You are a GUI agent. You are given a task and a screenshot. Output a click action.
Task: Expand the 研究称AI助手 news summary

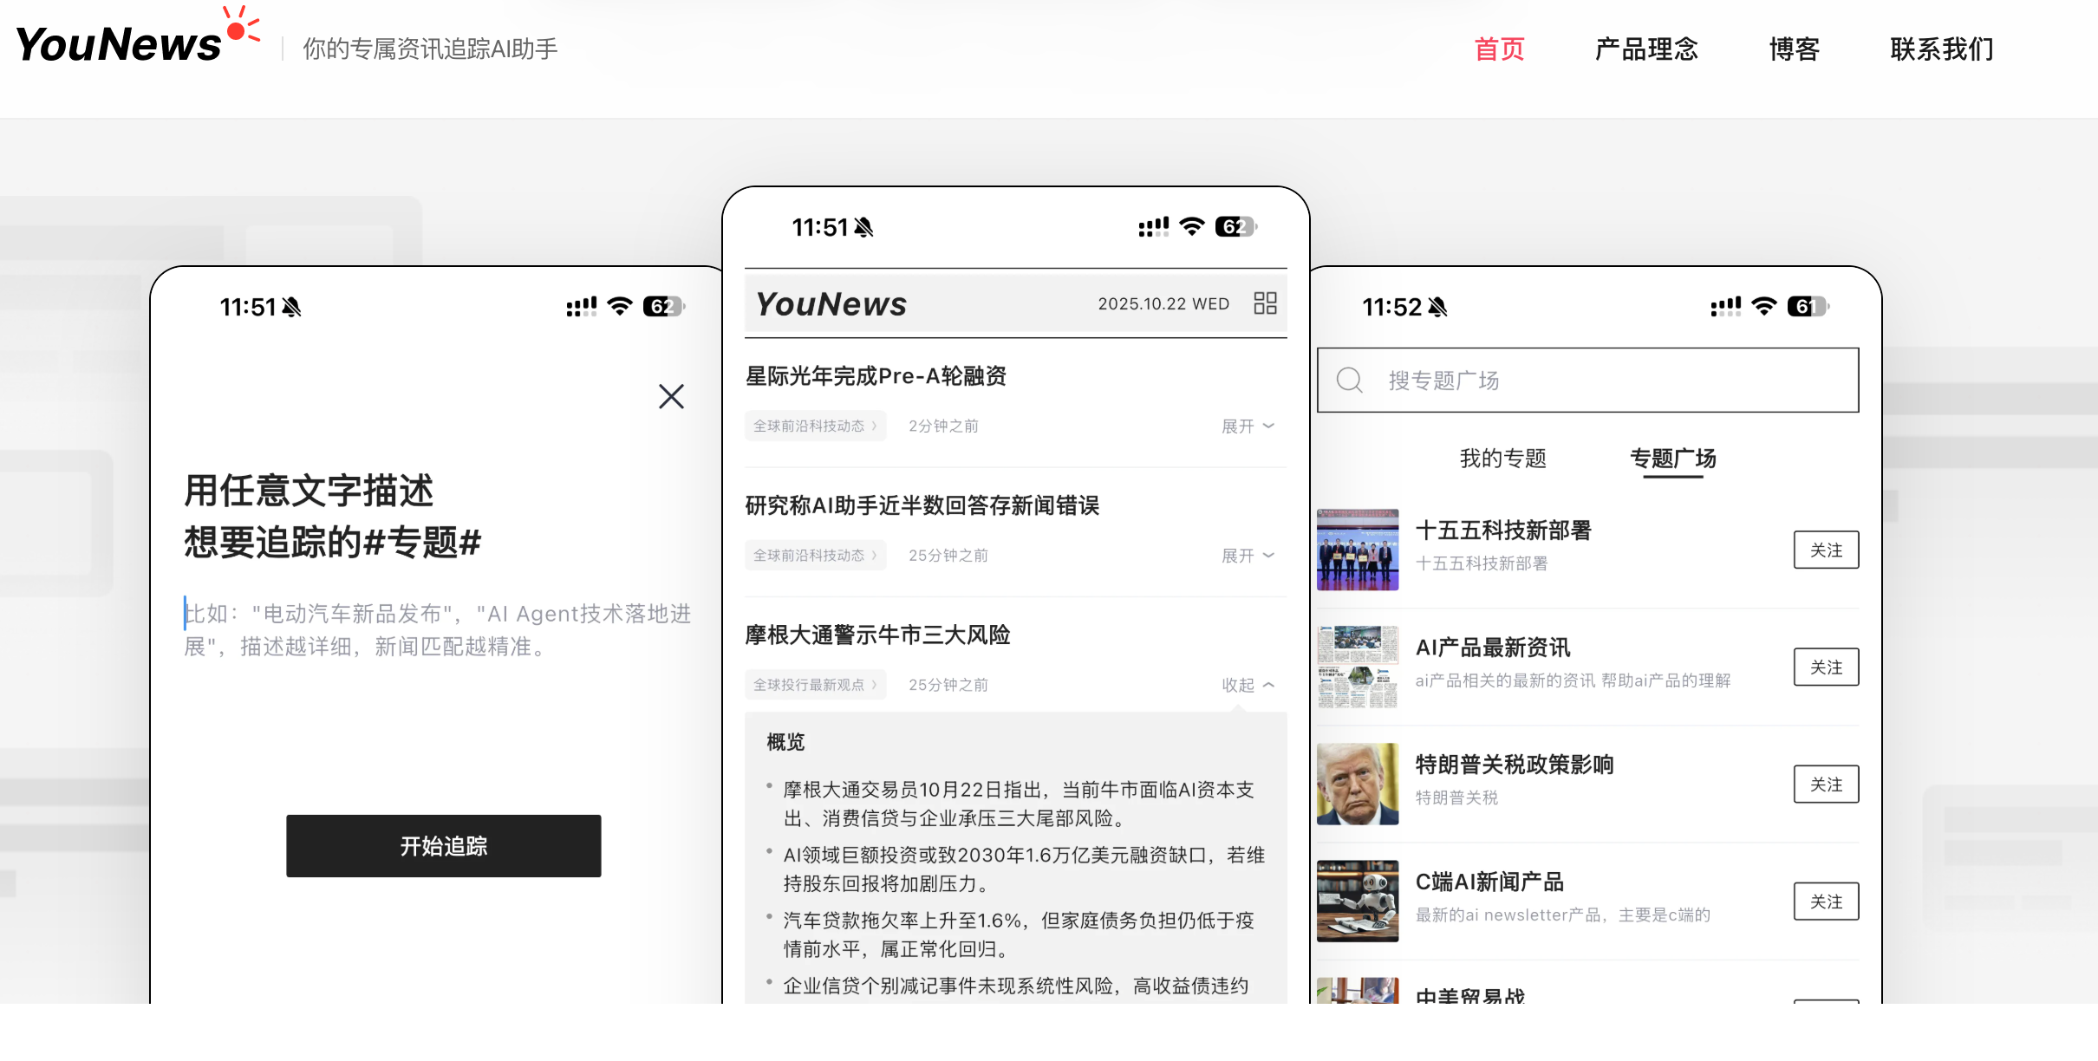1248,555
